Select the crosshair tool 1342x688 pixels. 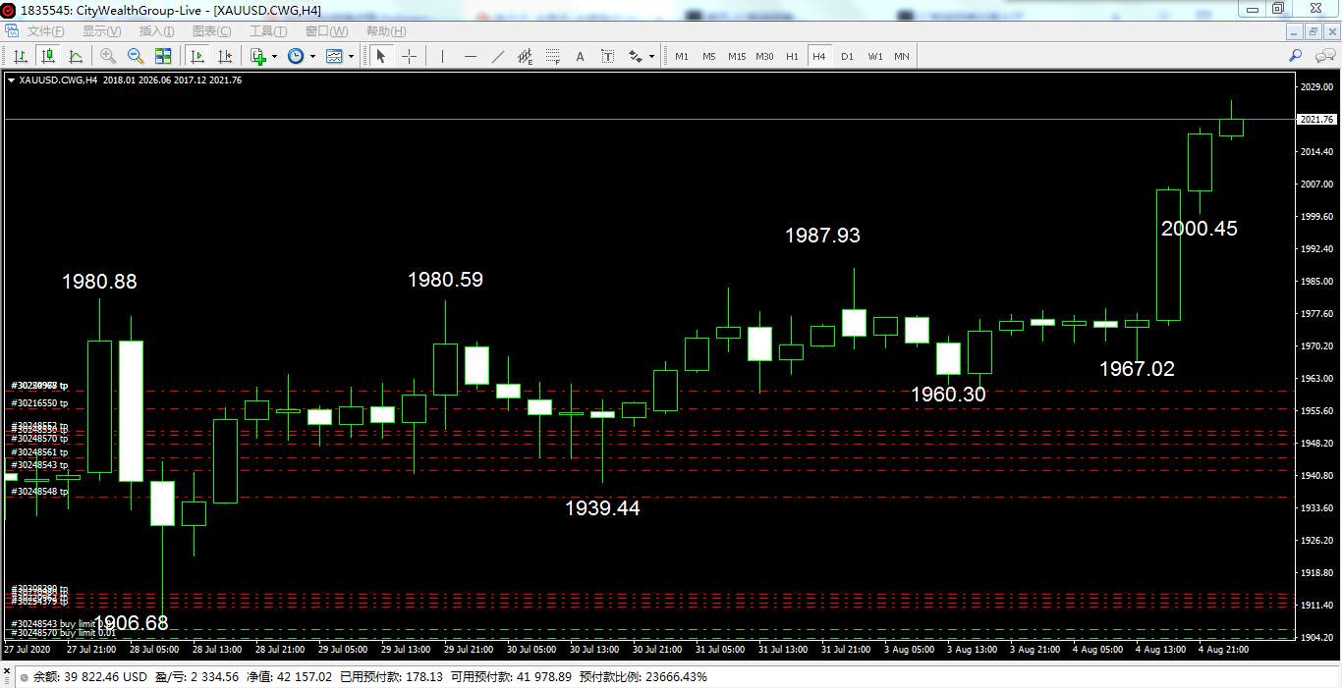pos(410,56)
